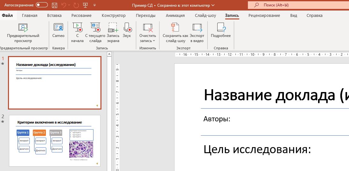349x171 pixels.
Task: Click the Search (Поиск) box
Action: [298, 5]
